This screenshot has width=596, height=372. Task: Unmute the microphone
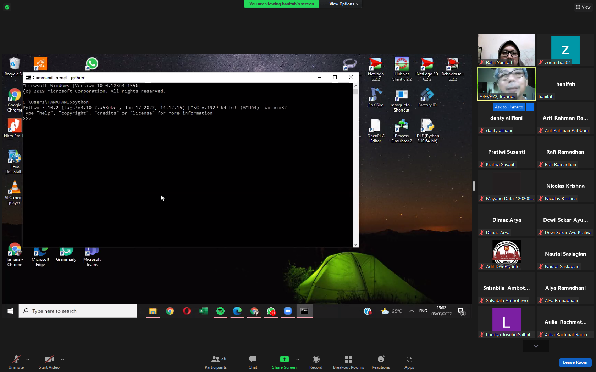click(x=16, y=362)
